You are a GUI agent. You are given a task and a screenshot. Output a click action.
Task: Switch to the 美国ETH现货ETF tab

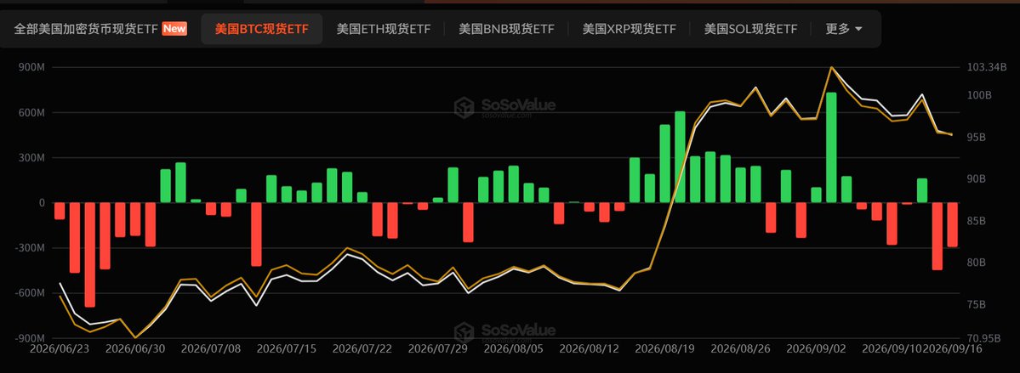pyautogui.click(x=383, y=29)
